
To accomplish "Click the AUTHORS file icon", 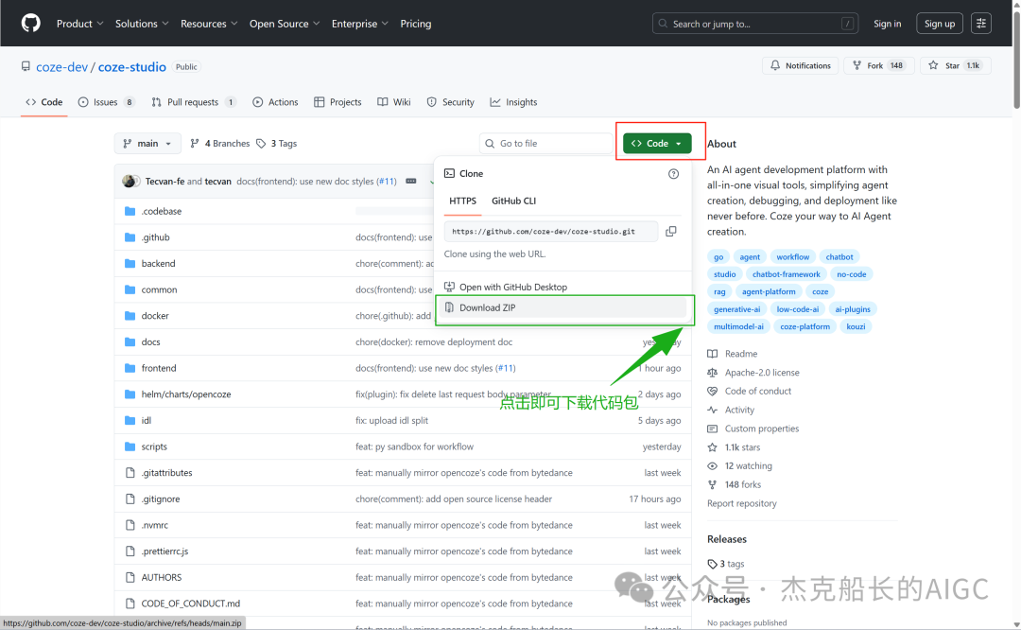I will 130,577.
